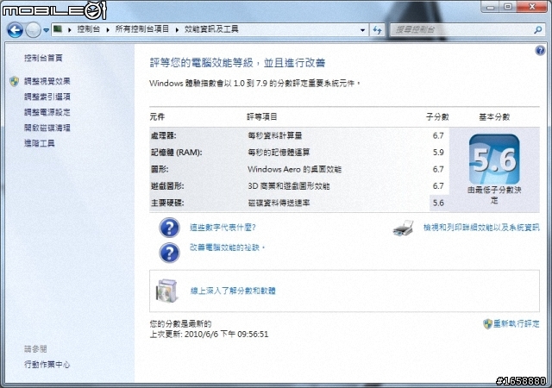
Task: Open 進階工具 link
Action: click(x=40, y=143)
